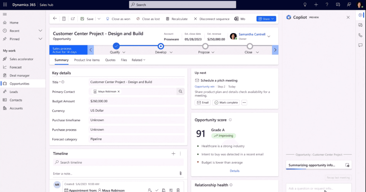This screenshot has height=192, width=366.
Task: Click the Mark complete button
Action: [x=226, y=103]
